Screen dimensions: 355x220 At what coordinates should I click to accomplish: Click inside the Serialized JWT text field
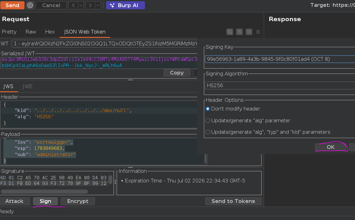click(99, 62)
